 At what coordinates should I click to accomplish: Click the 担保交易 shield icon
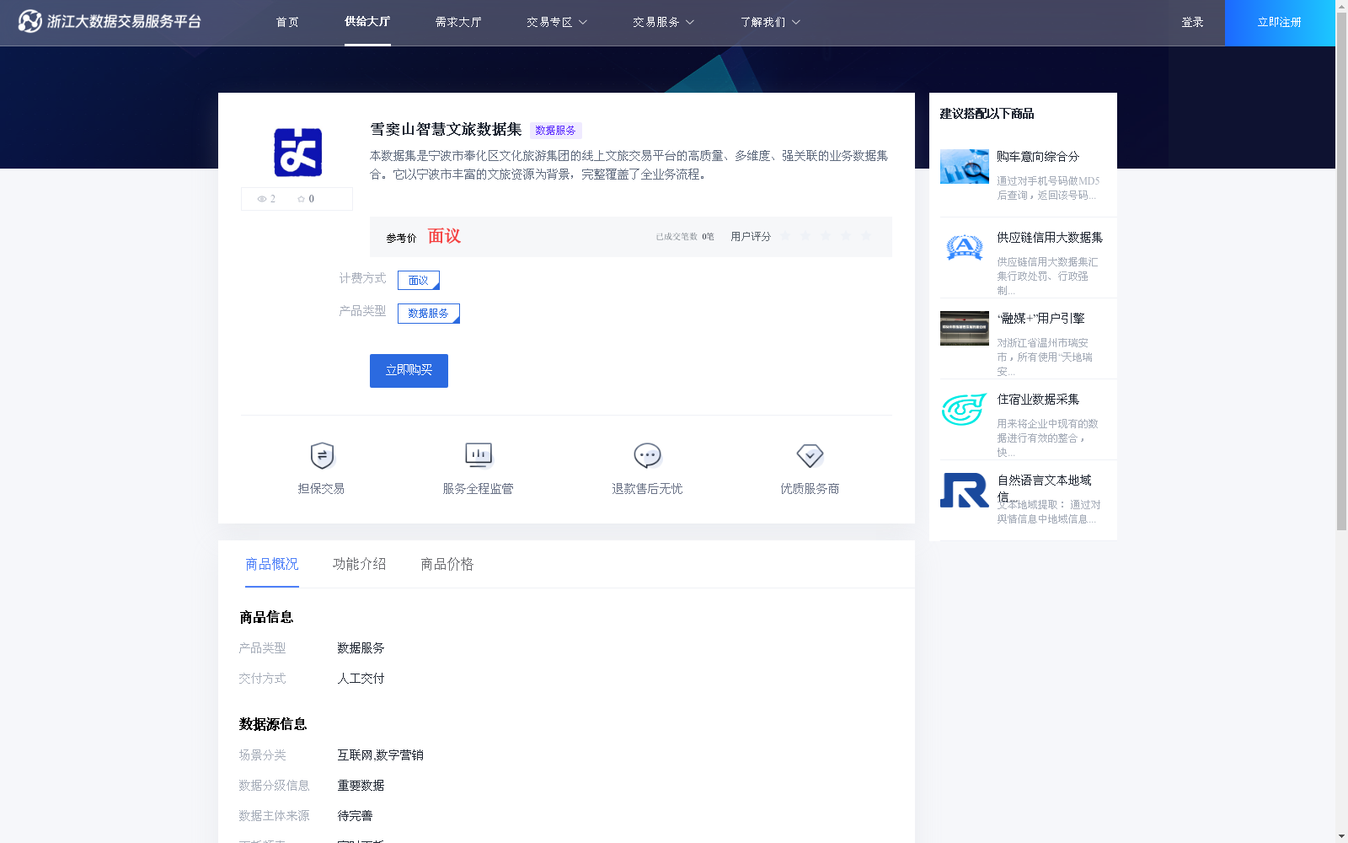(x=322, y=455)
